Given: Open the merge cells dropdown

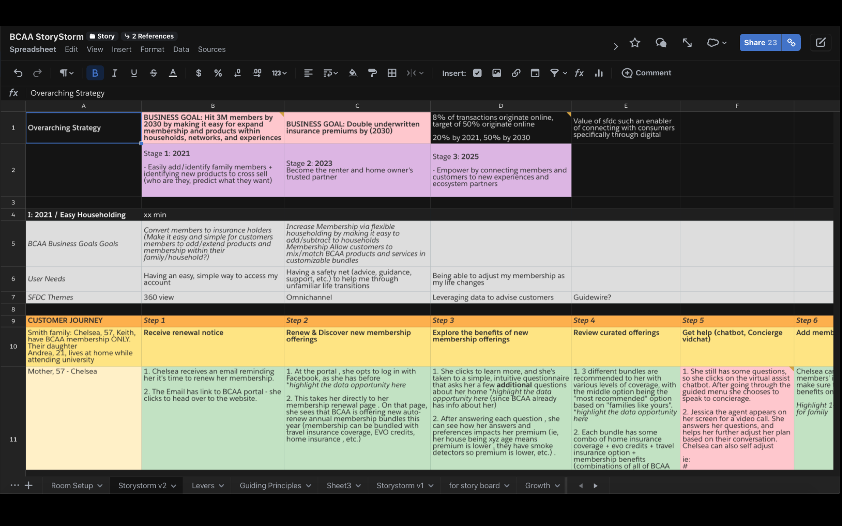Looking at the screenshot, I should point(414,73).
